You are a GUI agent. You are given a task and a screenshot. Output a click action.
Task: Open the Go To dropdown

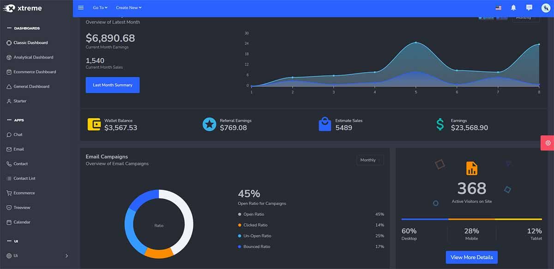(100, 8)
